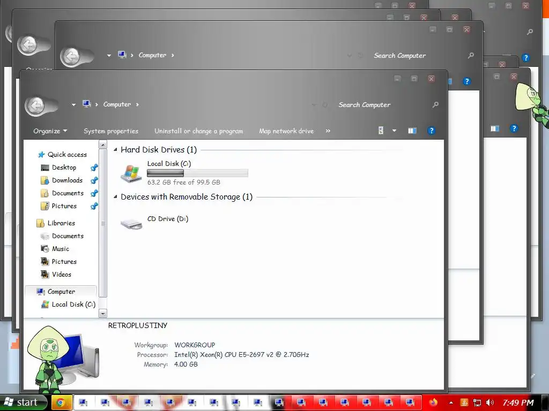Go back using the front window's Back button
This screenshot has height=411, width=549.
point(36,105)
